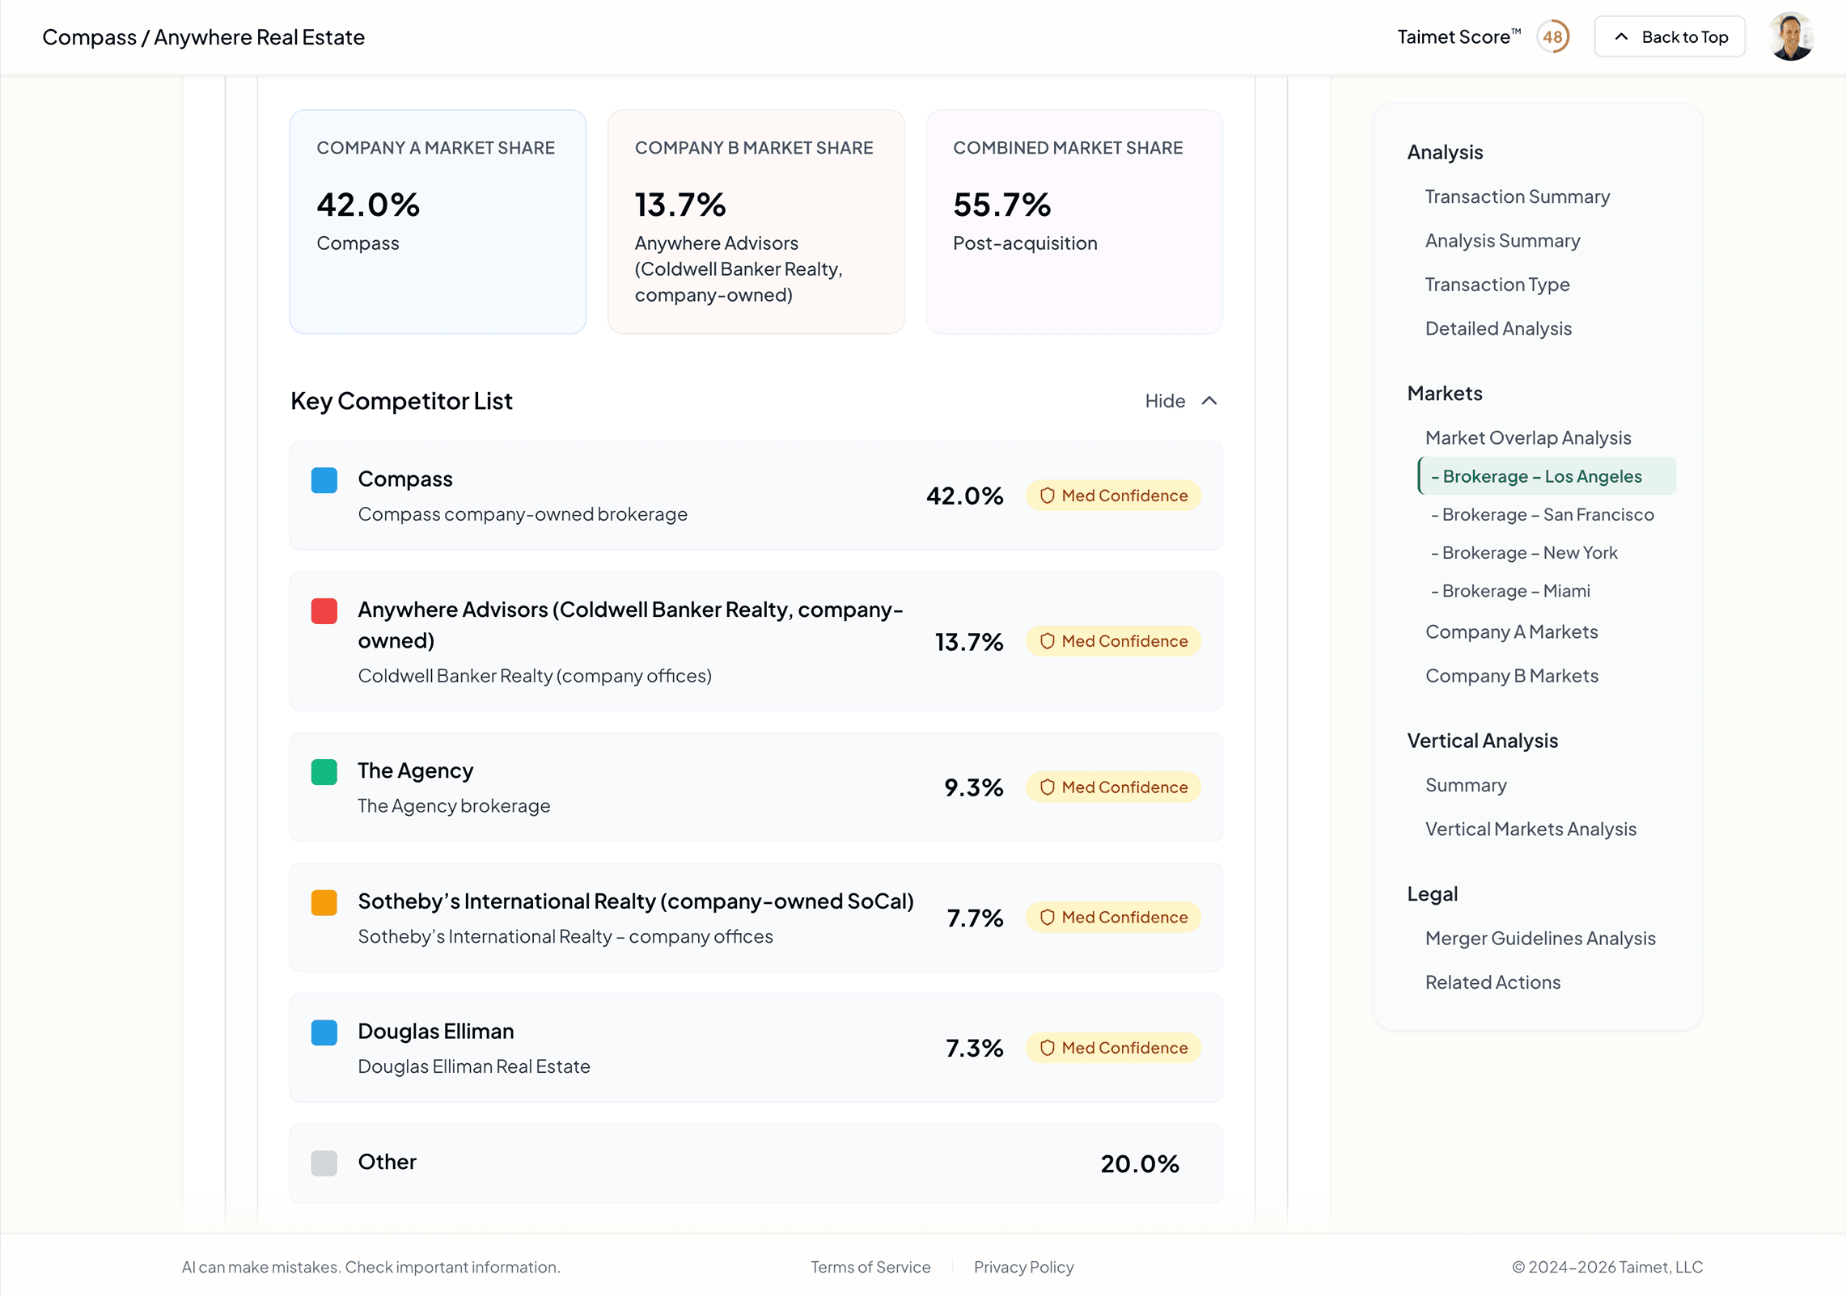This screenshot has height=1296, width=1846.
Task: Open Vertical Markets Analysis
Action: click(1530, 830)
